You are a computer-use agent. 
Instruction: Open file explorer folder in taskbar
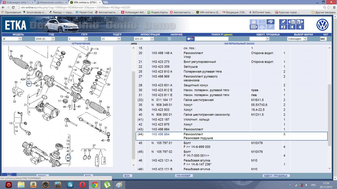click(x=21, y=185)
